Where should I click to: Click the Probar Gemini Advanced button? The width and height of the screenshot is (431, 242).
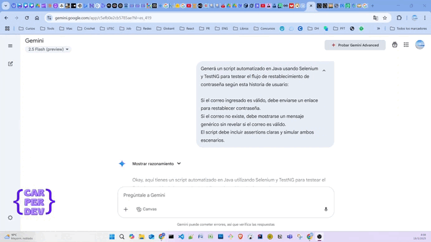click(x=355, y=45)
